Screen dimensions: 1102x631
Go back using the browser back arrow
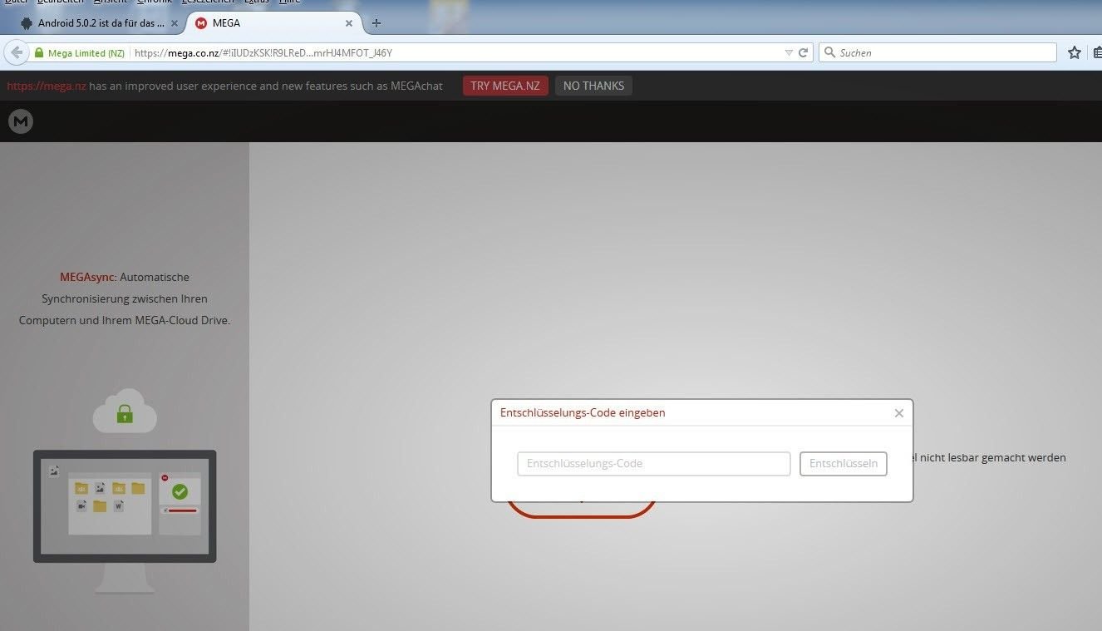point(17,52)
